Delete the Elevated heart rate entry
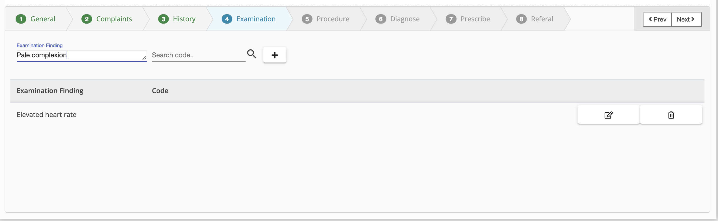The image size is (718, 221). [x=671, y=115]
